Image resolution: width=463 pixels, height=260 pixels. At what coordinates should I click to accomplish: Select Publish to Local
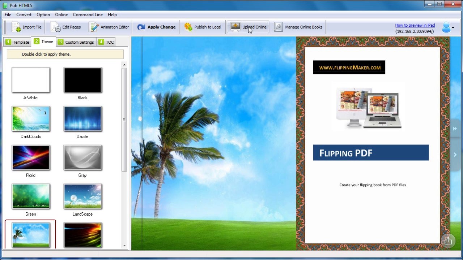point(203,27)
